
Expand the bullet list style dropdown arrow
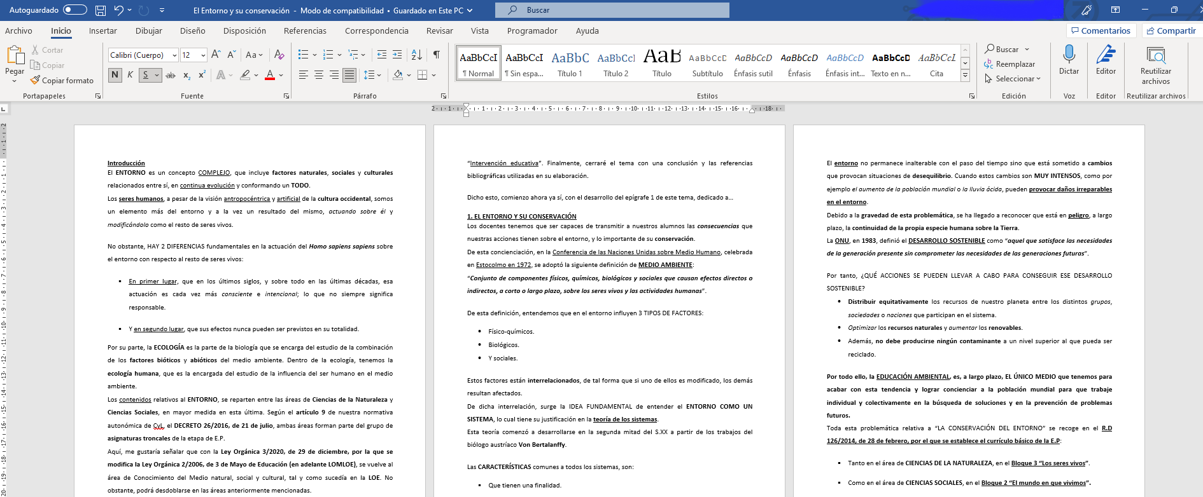(314, 55)
